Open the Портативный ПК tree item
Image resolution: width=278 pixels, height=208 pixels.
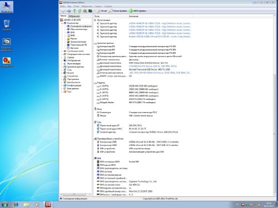click(x=77, y=45)
